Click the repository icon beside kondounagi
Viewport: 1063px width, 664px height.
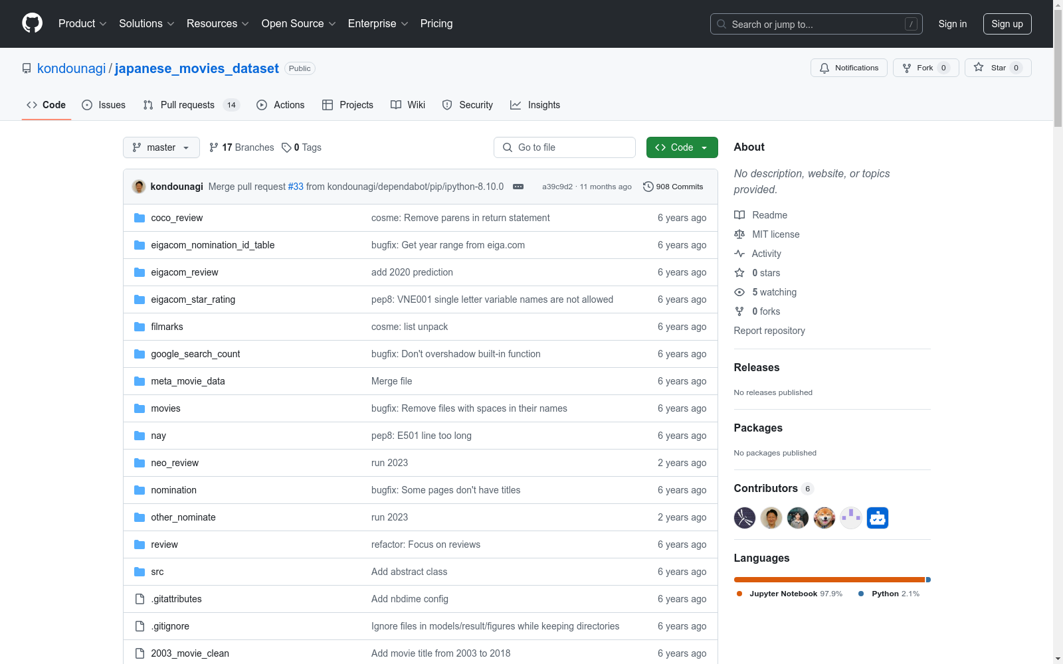[27, 68]
